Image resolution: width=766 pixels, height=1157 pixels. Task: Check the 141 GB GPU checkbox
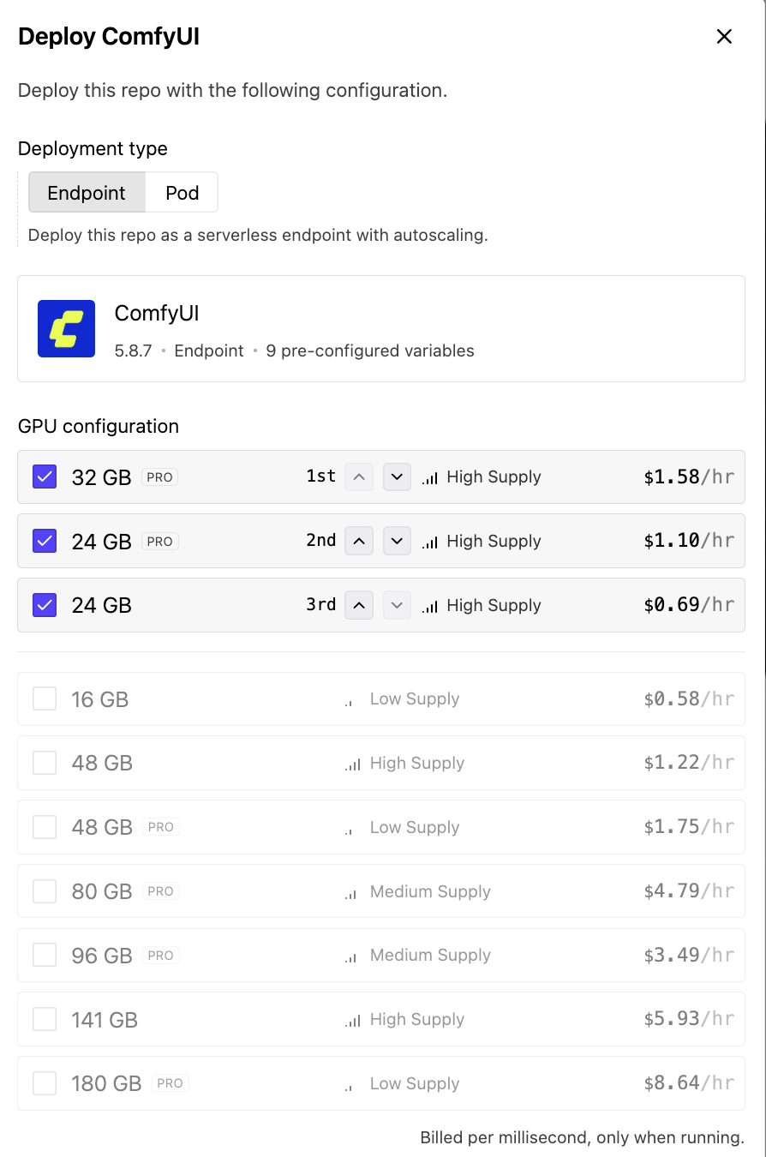(45, 1019)
